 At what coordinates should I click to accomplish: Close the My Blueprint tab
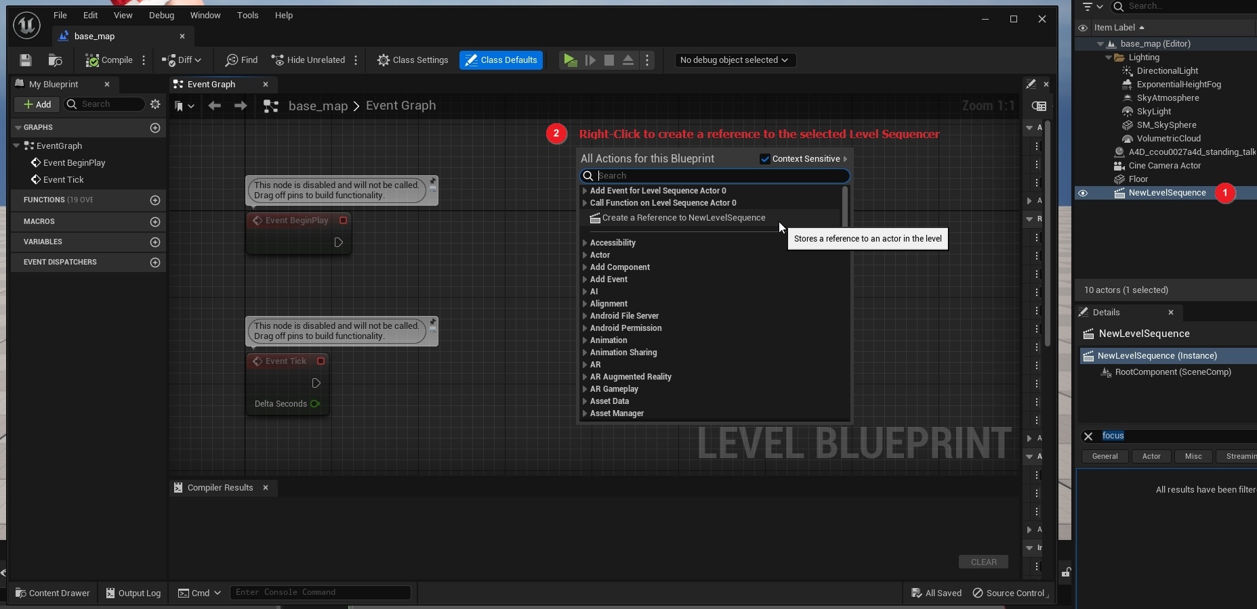pyautogui.click(x=107, y=85)
